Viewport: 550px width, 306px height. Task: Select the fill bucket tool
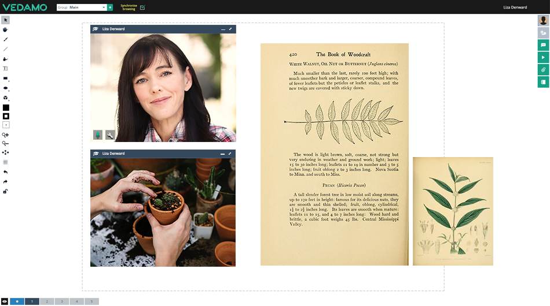click(x=5, y=59)
